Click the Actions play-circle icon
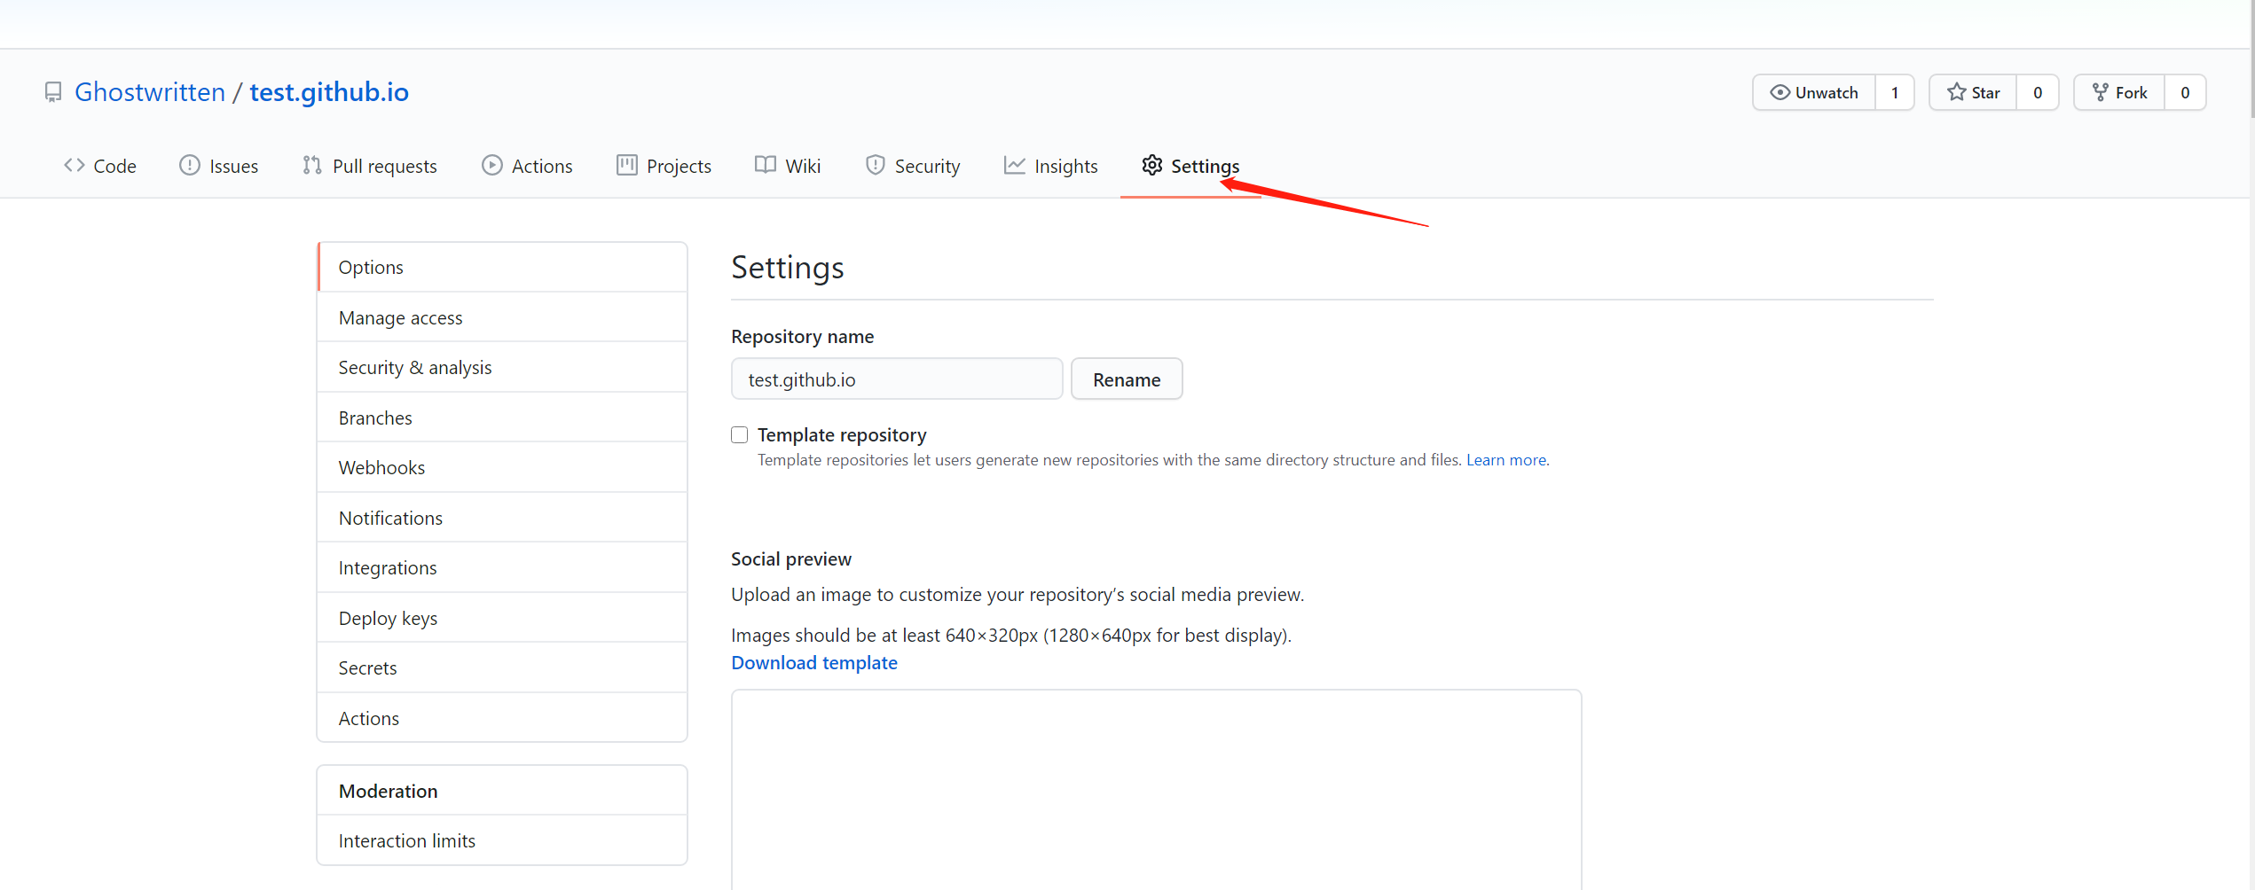Screen dimensions: 2255x890 [492, 166]
